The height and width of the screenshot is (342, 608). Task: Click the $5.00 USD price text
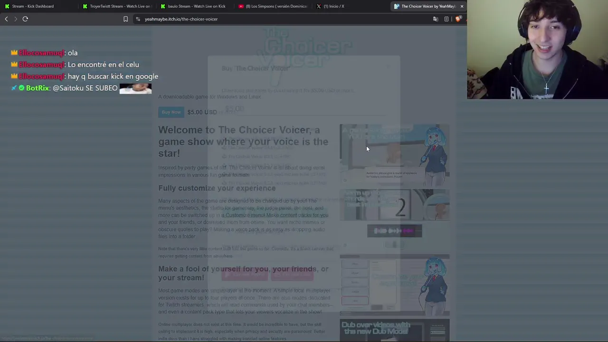coord(202,112)
